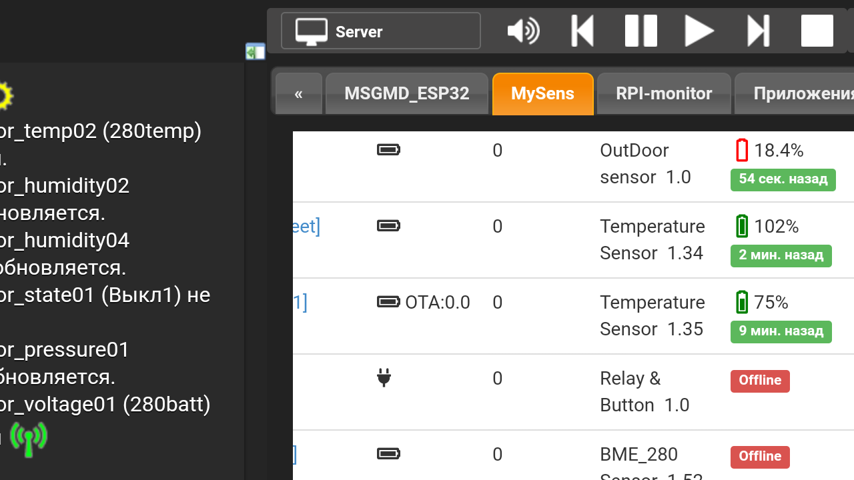Open the RPI-monitor tab

(x=664, y=94)
